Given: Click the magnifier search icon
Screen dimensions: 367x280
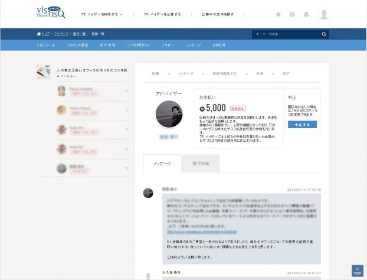Looking at the screenshot, I should point(324,34).
